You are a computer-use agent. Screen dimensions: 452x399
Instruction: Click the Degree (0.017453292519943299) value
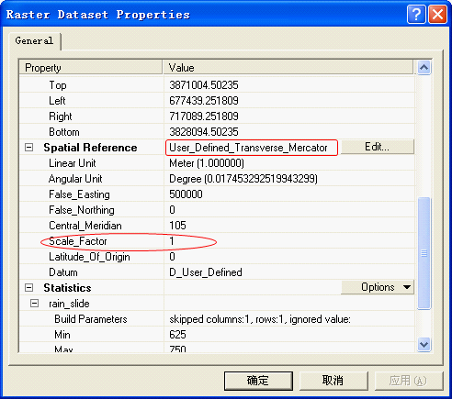tap(243, 179)
